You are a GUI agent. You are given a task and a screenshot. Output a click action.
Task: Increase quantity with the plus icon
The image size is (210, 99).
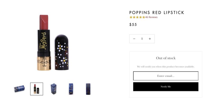150,39
